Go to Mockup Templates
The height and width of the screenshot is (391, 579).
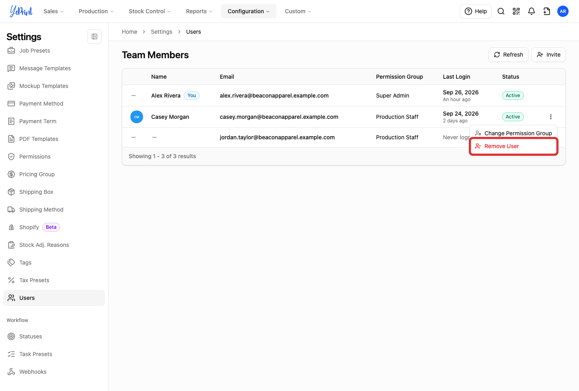pos(54,86)
